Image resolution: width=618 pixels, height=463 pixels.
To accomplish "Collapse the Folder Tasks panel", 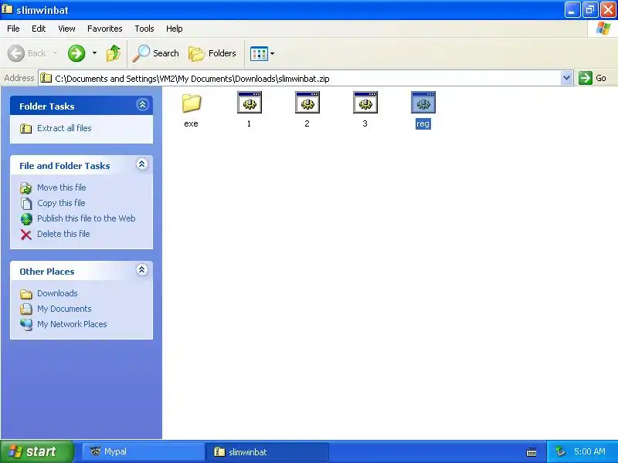I will click(142, 105).
